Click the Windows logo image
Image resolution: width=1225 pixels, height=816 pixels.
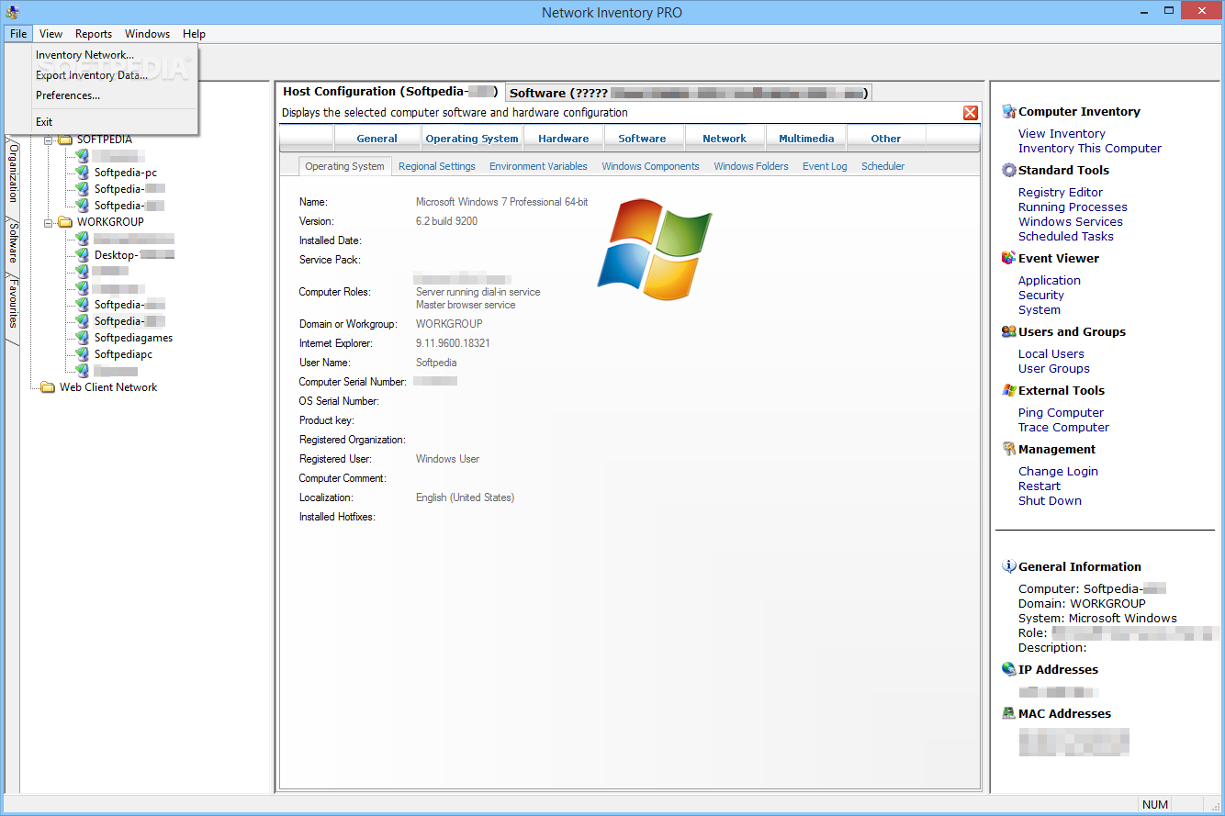[655, 251]
